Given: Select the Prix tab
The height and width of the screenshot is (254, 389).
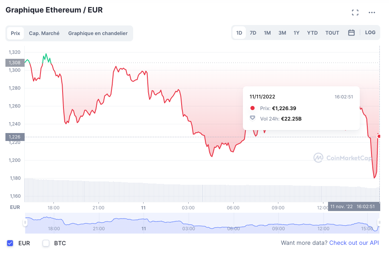Looking at the screenshot, I should coord(15,33).
